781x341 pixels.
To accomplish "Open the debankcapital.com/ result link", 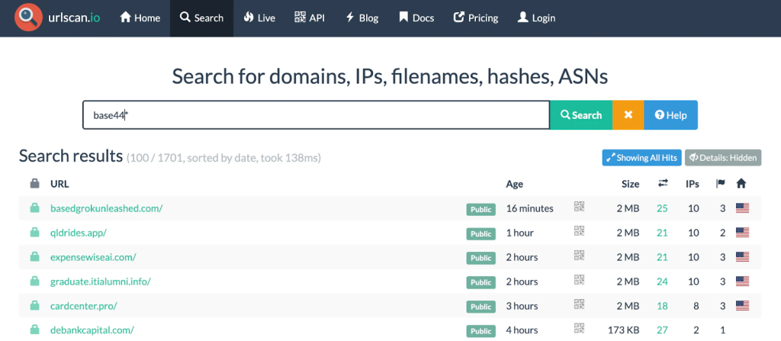I will click(x=92, y=330).
